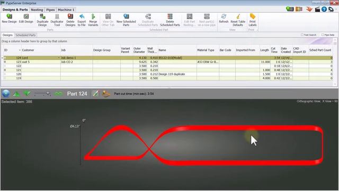Click the green up-triangle icon

click(x=16, y=94)
